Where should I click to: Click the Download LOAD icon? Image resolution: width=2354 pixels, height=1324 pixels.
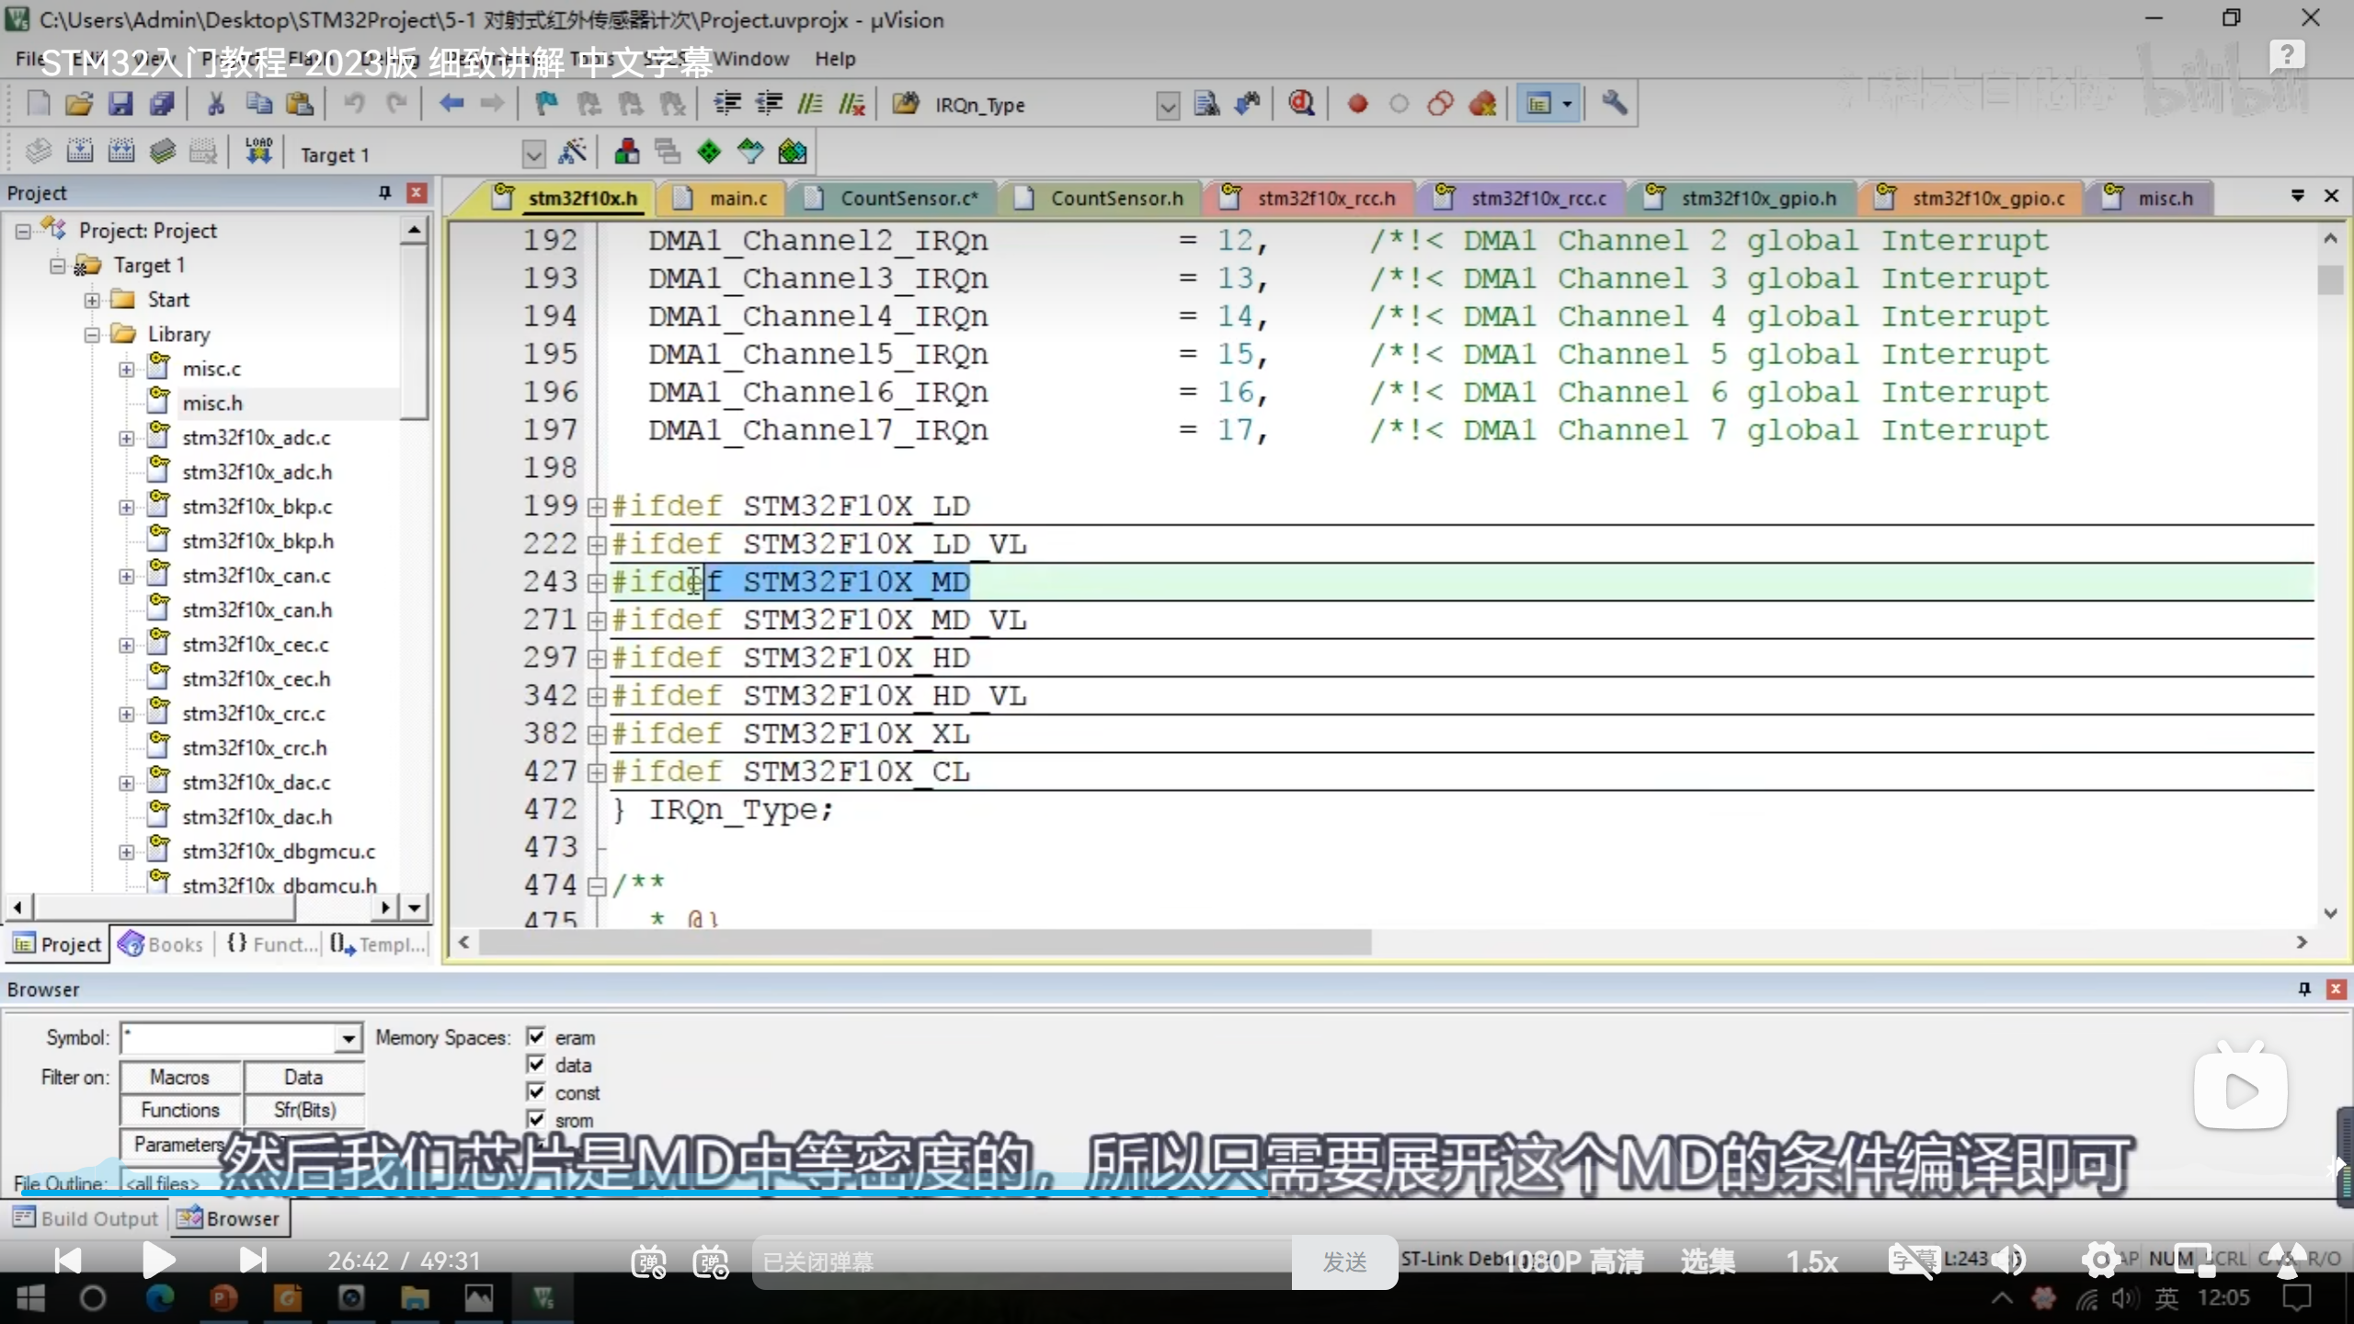(258, 152)
